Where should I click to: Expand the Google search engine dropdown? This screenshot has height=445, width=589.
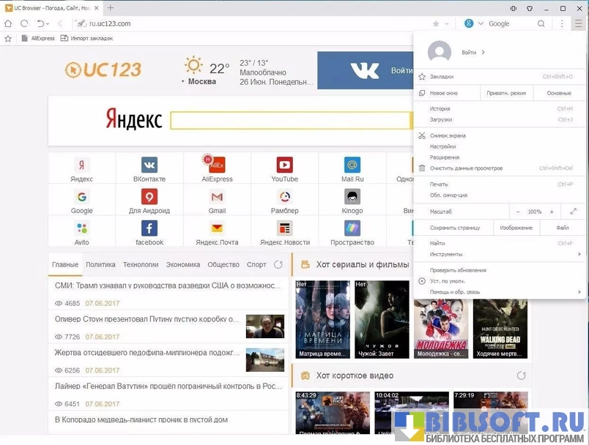[x=481, y=23]
